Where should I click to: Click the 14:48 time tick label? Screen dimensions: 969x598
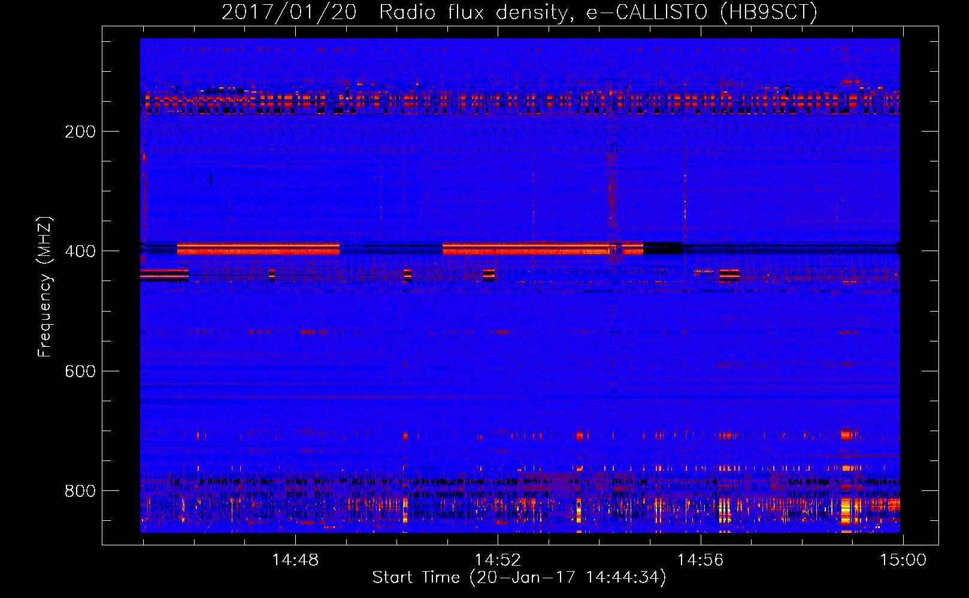tap(295, 560)
